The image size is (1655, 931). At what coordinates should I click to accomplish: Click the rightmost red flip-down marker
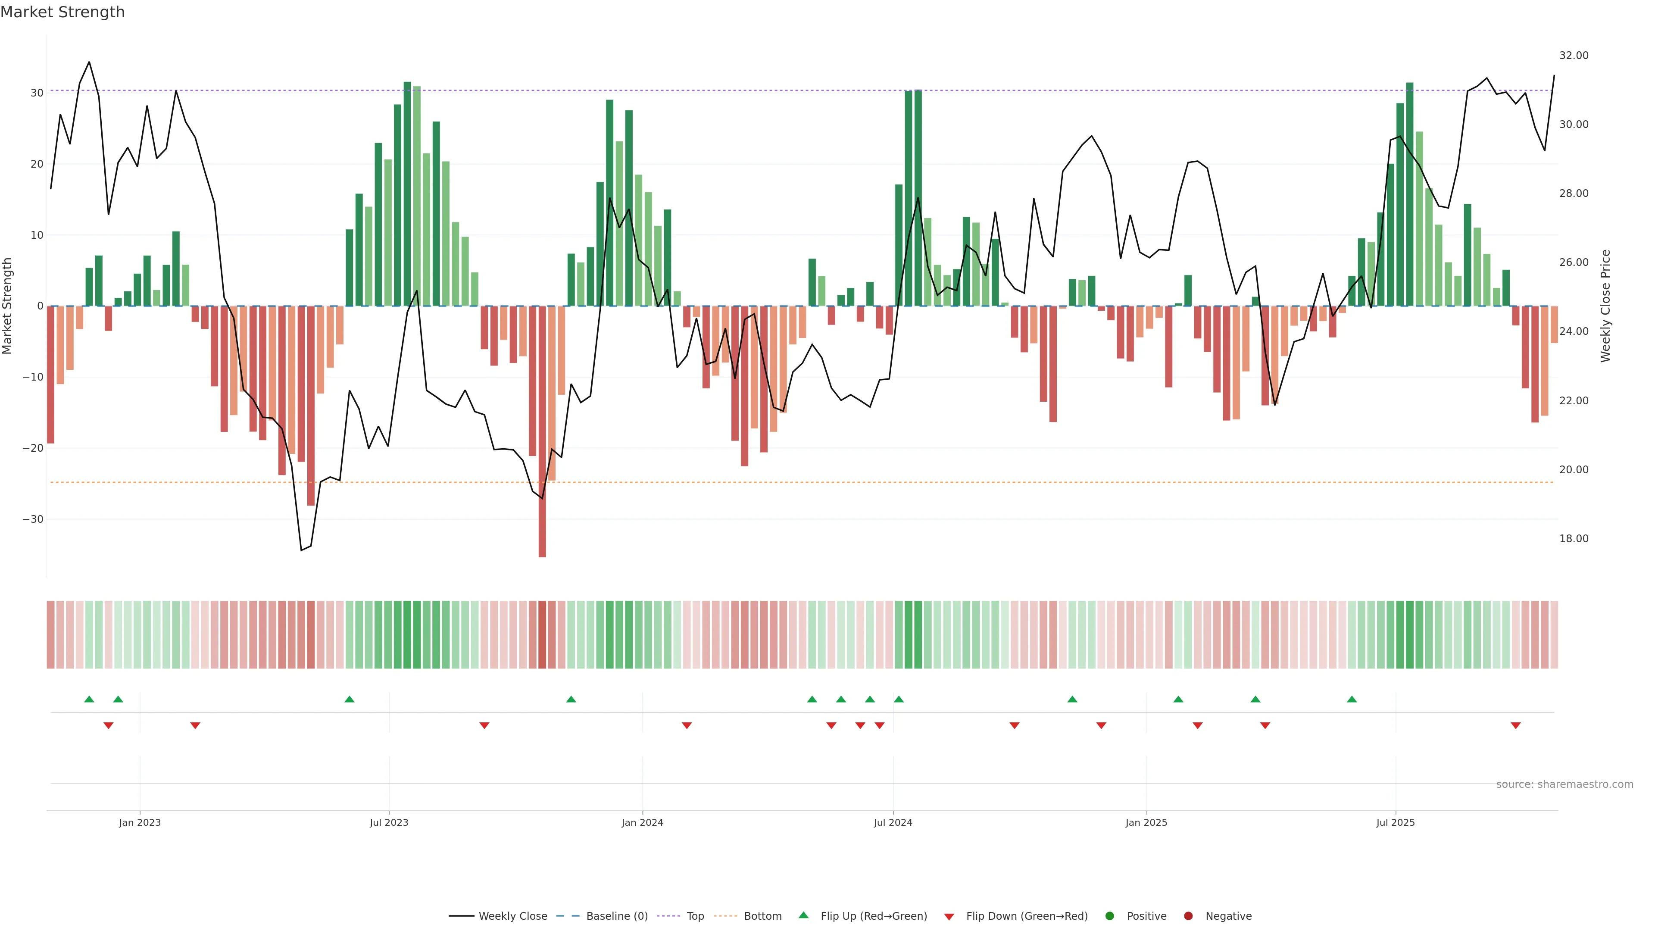[x=1516, y=725]
